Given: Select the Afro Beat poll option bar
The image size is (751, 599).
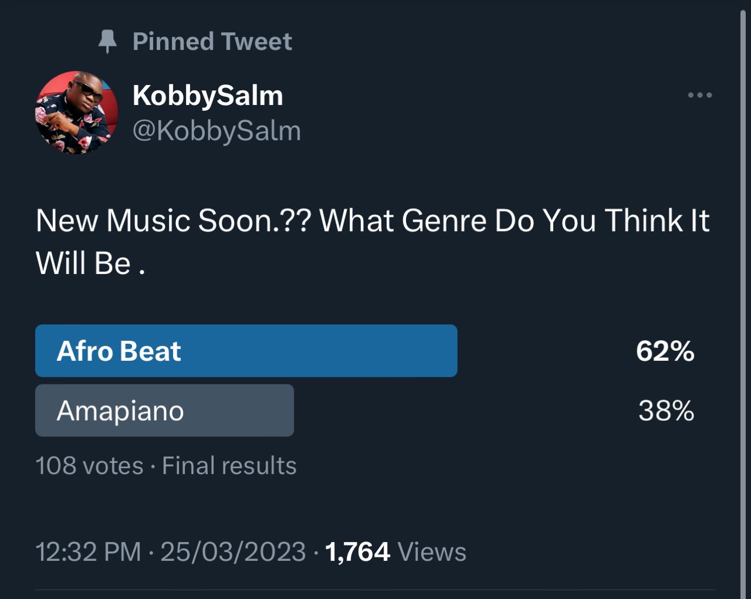Looking at the screenshot, I should [246, 351].
